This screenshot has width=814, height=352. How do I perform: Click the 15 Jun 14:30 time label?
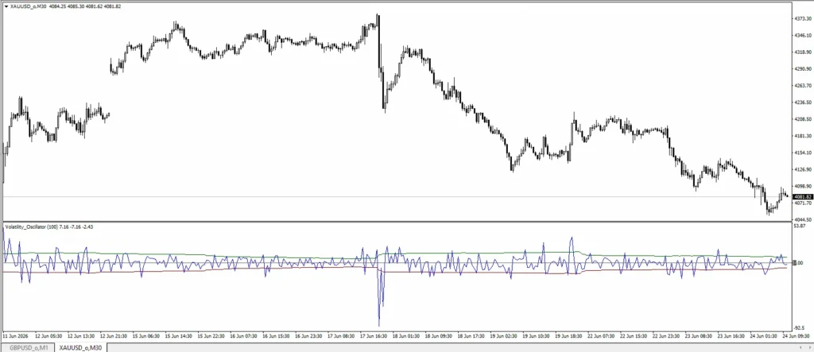point(179,336)
